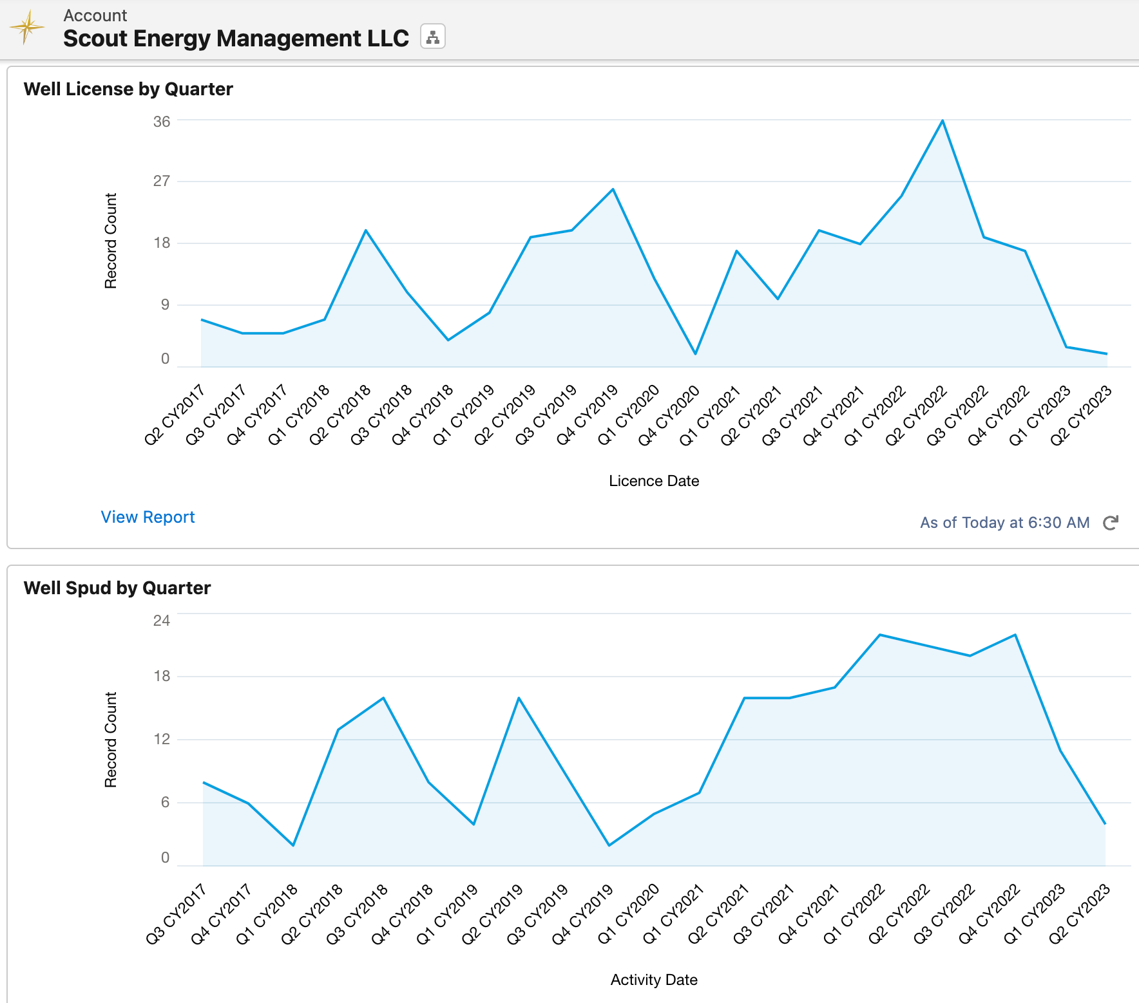Click the Q4 CY2020 low point on license chart
The image size is (1139, 1003).
click(x=696, y=353)
